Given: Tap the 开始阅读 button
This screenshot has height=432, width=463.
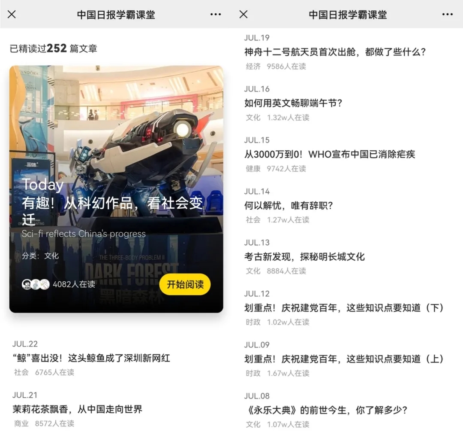Looking at the screenshot, I should [185, 284].
